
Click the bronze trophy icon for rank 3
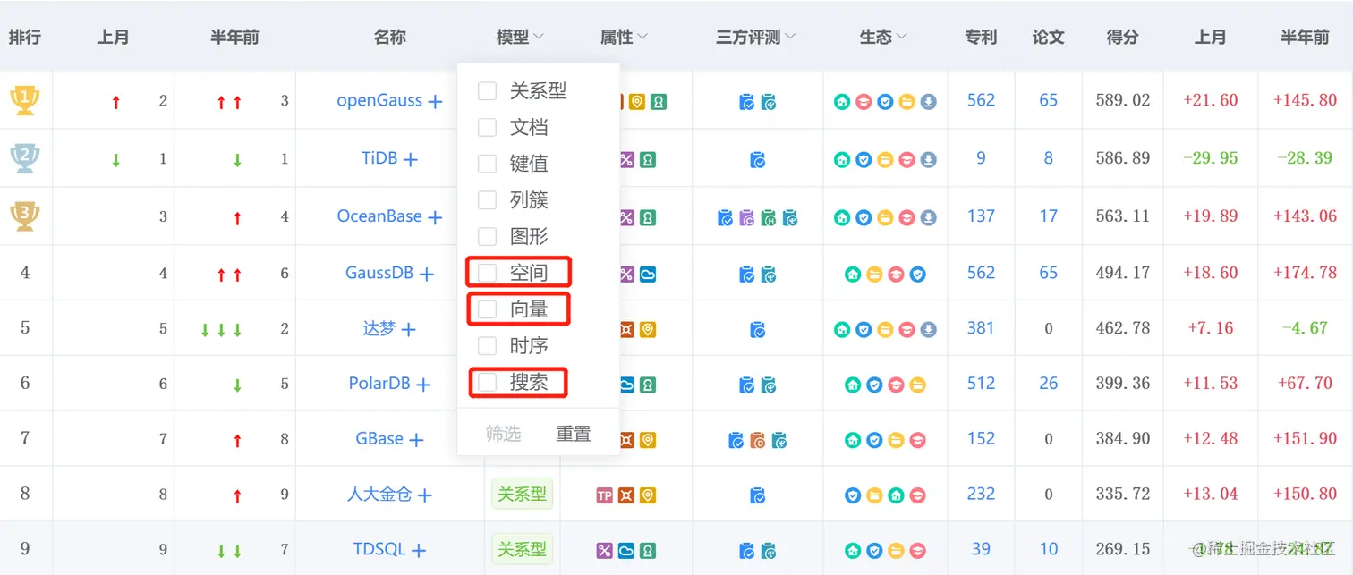click(x=24, y=216)
